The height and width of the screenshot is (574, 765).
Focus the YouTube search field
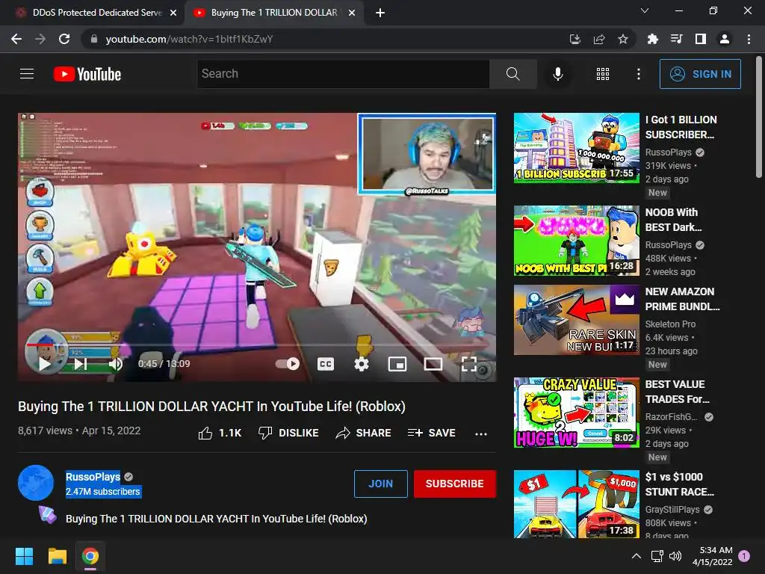point(343,74)
